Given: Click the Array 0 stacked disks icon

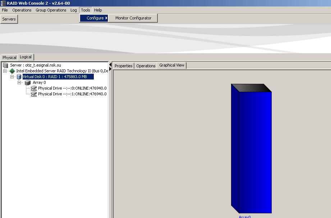Looking at the screenshot, I should pyautogui.click(x=28, y=82).
